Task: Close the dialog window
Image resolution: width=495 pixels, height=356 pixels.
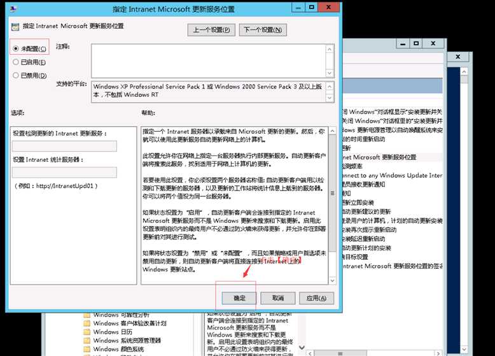Action: [328, 8]
